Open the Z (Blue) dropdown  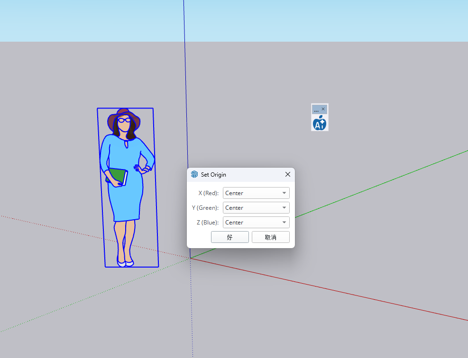tap(256, 223)
